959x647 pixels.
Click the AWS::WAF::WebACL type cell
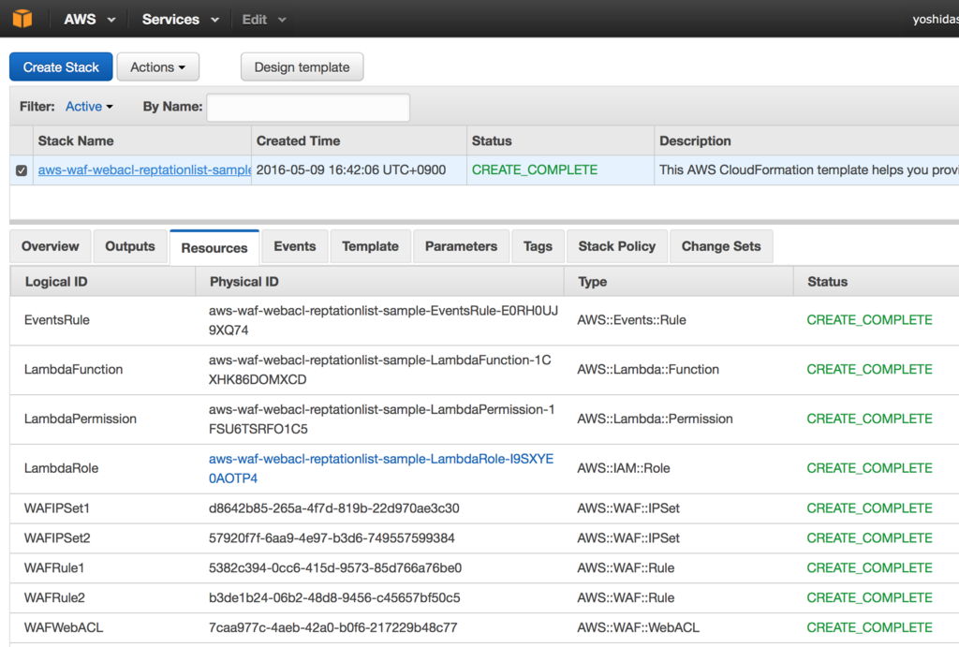639,628
